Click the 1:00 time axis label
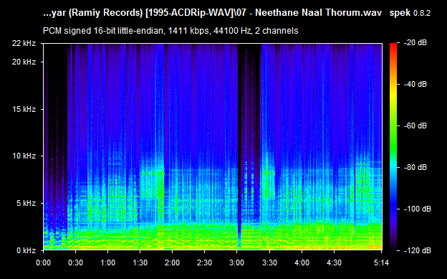 click(x=107, y=263)
